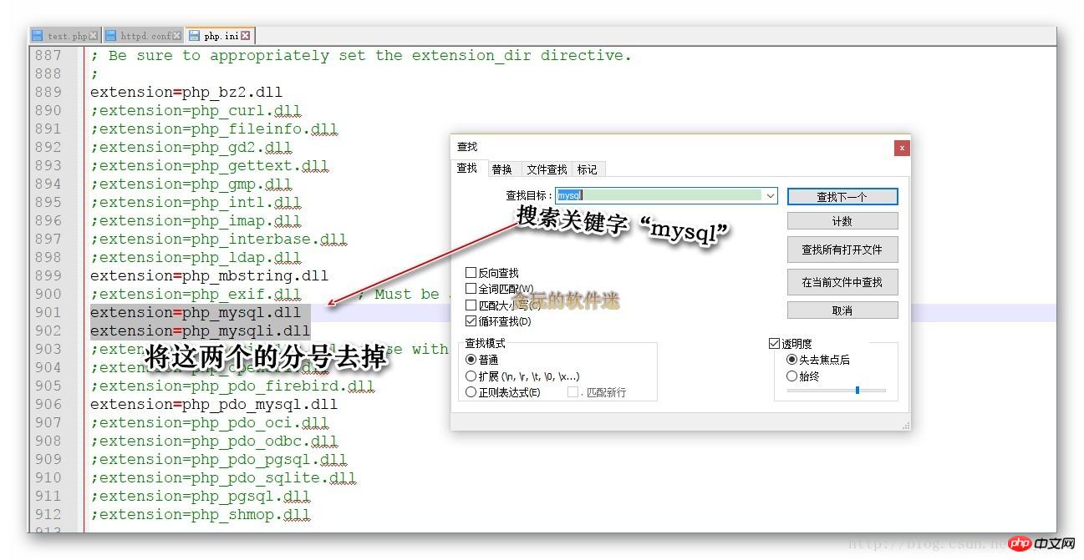Viewport: 1084px width, 560px height.
Task: Click the 取消 button
Action: (842, 310)
